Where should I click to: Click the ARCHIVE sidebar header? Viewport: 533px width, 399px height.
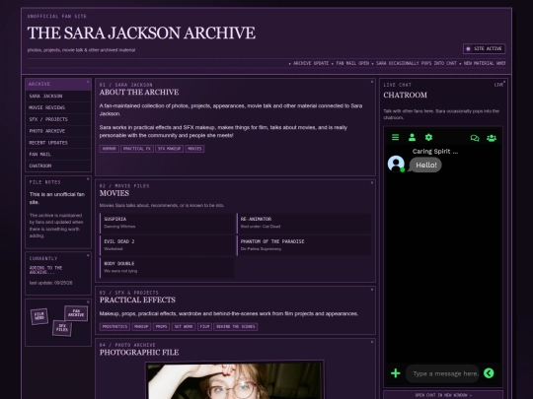click(58, 84)
